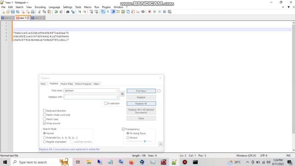Select the Always transparency radio button
Image resolution: width=295 pixels, height=166 pixels.
(x=128, y=137)
